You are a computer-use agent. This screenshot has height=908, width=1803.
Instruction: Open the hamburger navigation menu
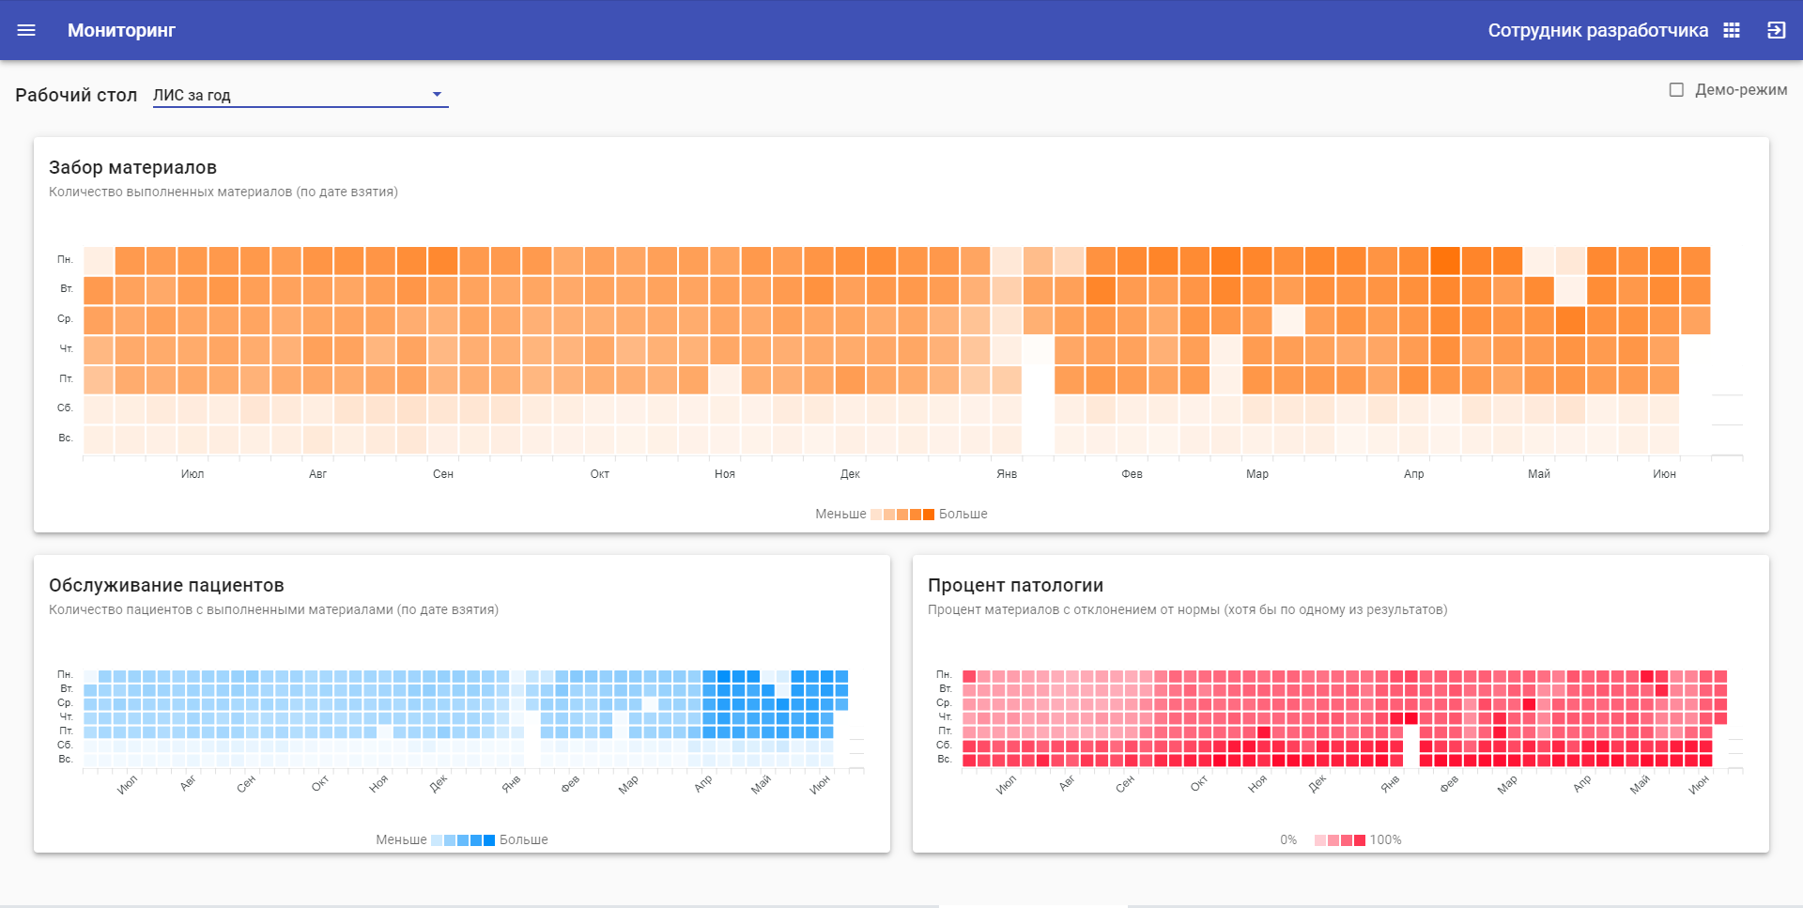pos(26,30)
